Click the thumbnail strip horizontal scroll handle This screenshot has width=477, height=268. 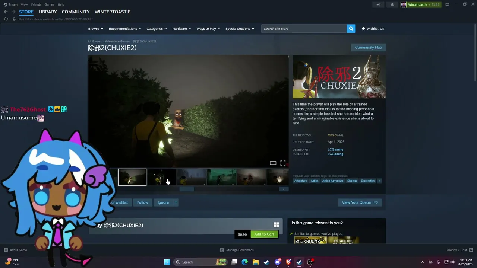point(186,189)
